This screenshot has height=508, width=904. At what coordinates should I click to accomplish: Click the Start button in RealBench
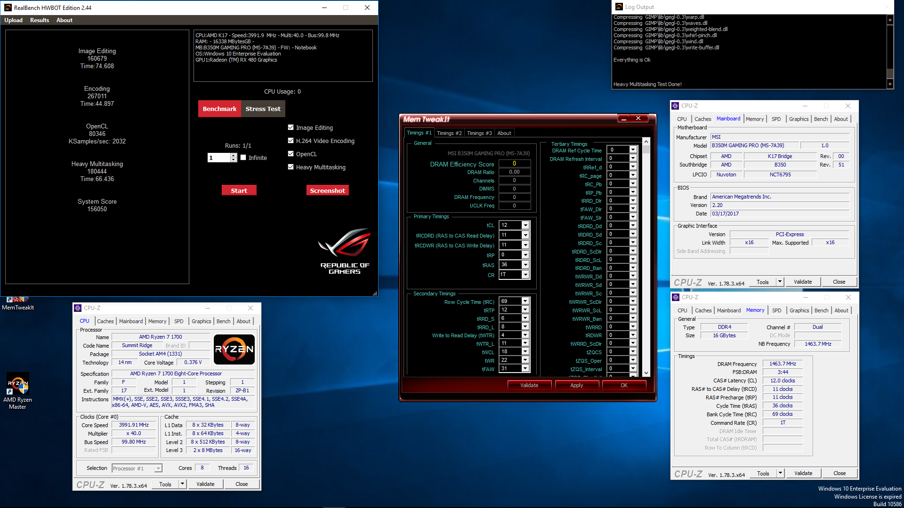(239, 190)
